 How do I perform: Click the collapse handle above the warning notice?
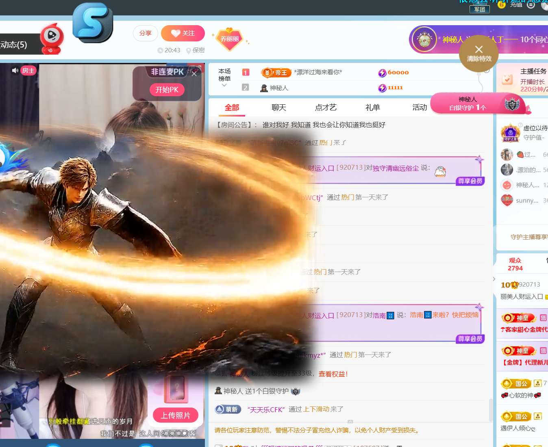tap(350, 421)
